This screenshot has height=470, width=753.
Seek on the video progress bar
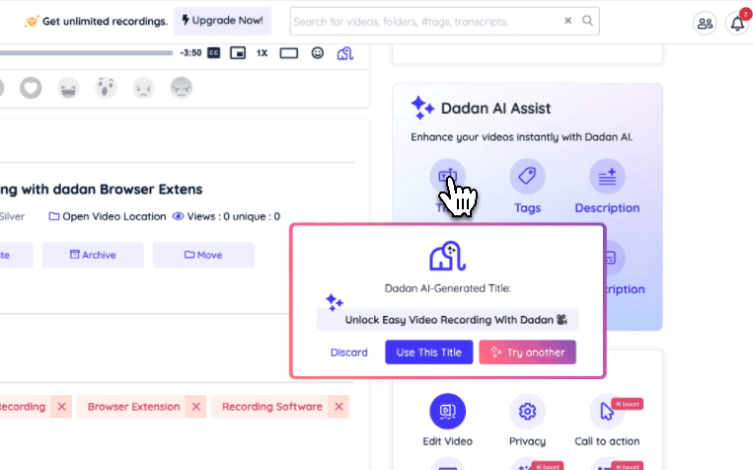tap(86, 53)
